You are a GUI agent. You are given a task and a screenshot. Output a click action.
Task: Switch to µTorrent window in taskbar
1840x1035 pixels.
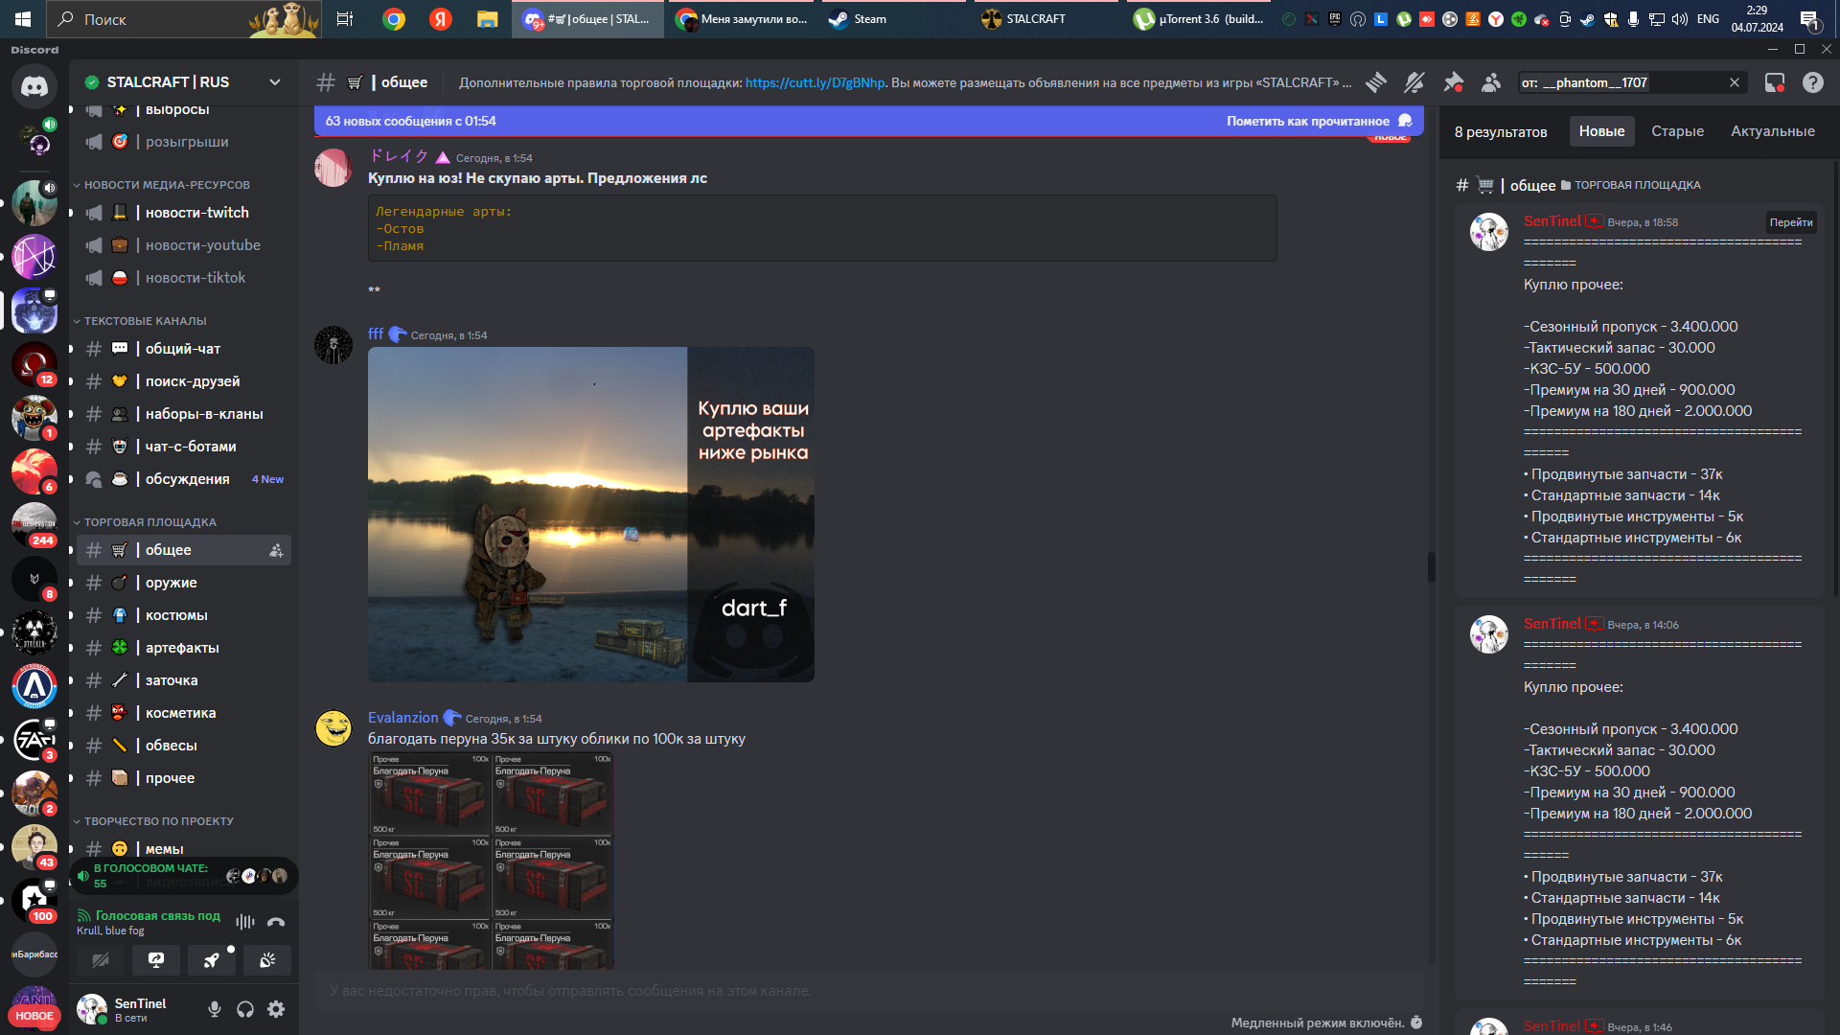point(1201,19)
